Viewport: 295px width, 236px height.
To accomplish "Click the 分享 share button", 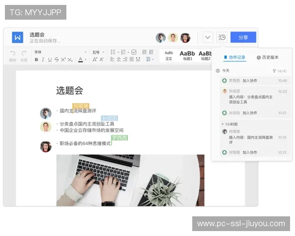I will tap(243, 37).
